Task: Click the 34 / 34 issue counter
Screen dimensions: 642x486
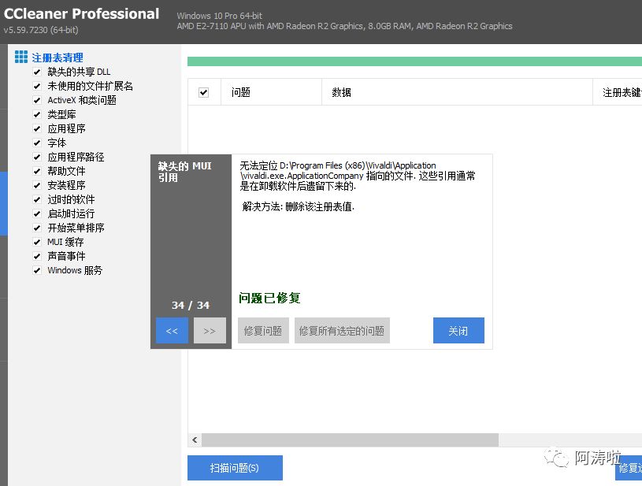Action: 191,305
